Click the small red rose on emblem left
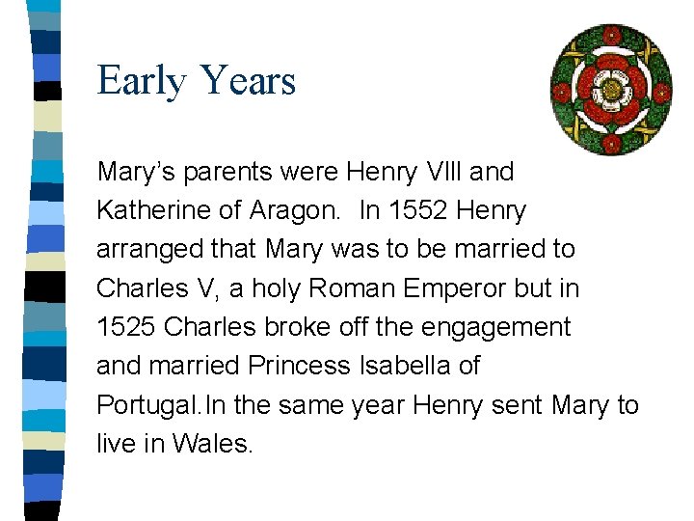The image size is (694, 521). tap(561, 92)
